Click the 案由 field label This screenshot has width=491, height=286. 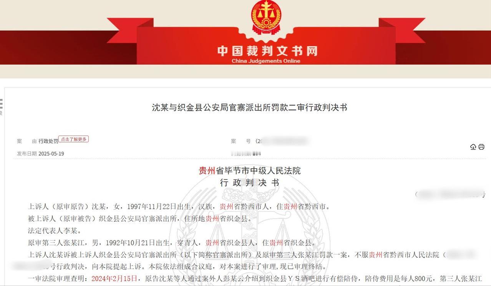click(27, 141)
